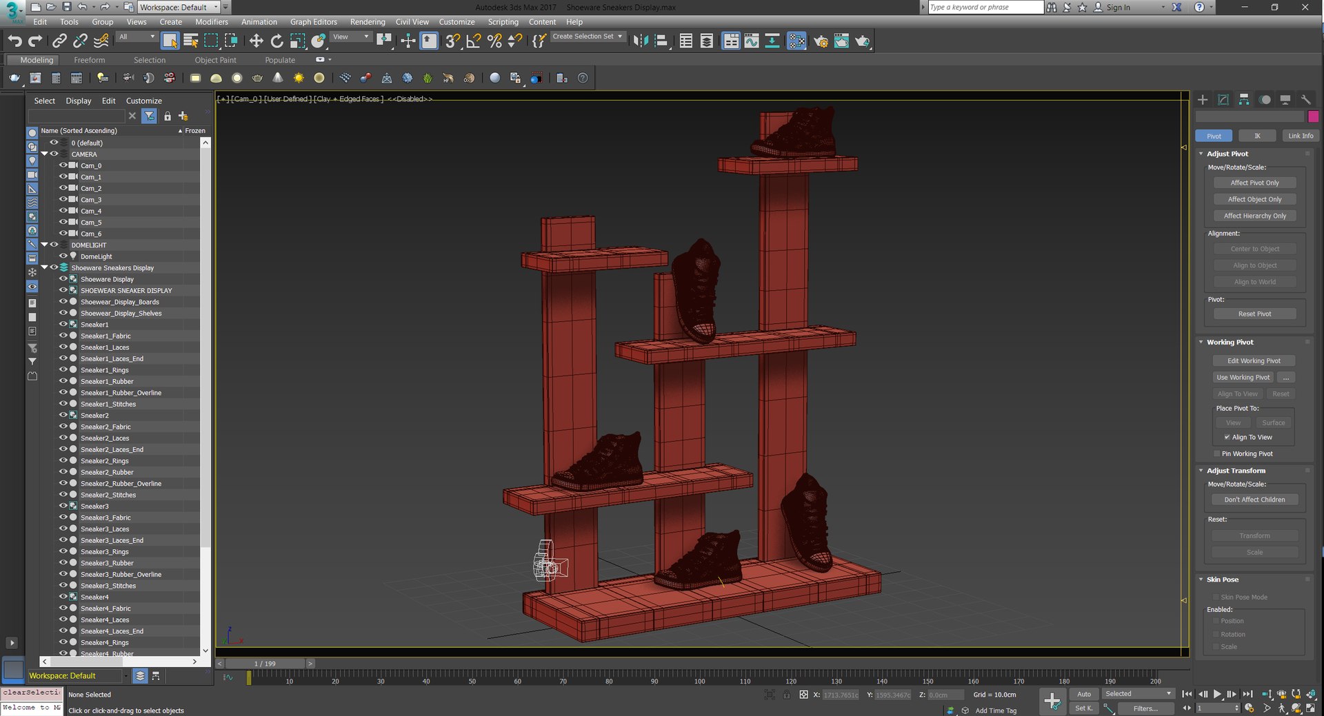Collapse the Working Pivot rollout
This screenshot has height=716, width=1324.
(x=1230, y=342)
